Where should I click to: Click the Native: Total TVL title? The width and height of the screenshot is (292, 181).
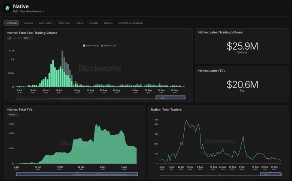[x=20, y=110]
